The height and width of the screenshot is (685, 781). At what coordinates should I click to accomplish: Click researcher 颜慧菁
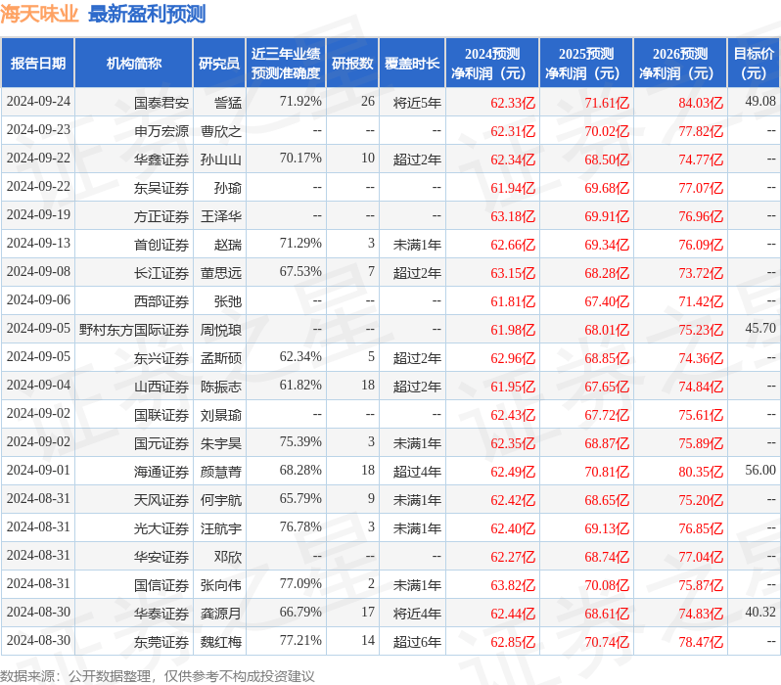221,472
